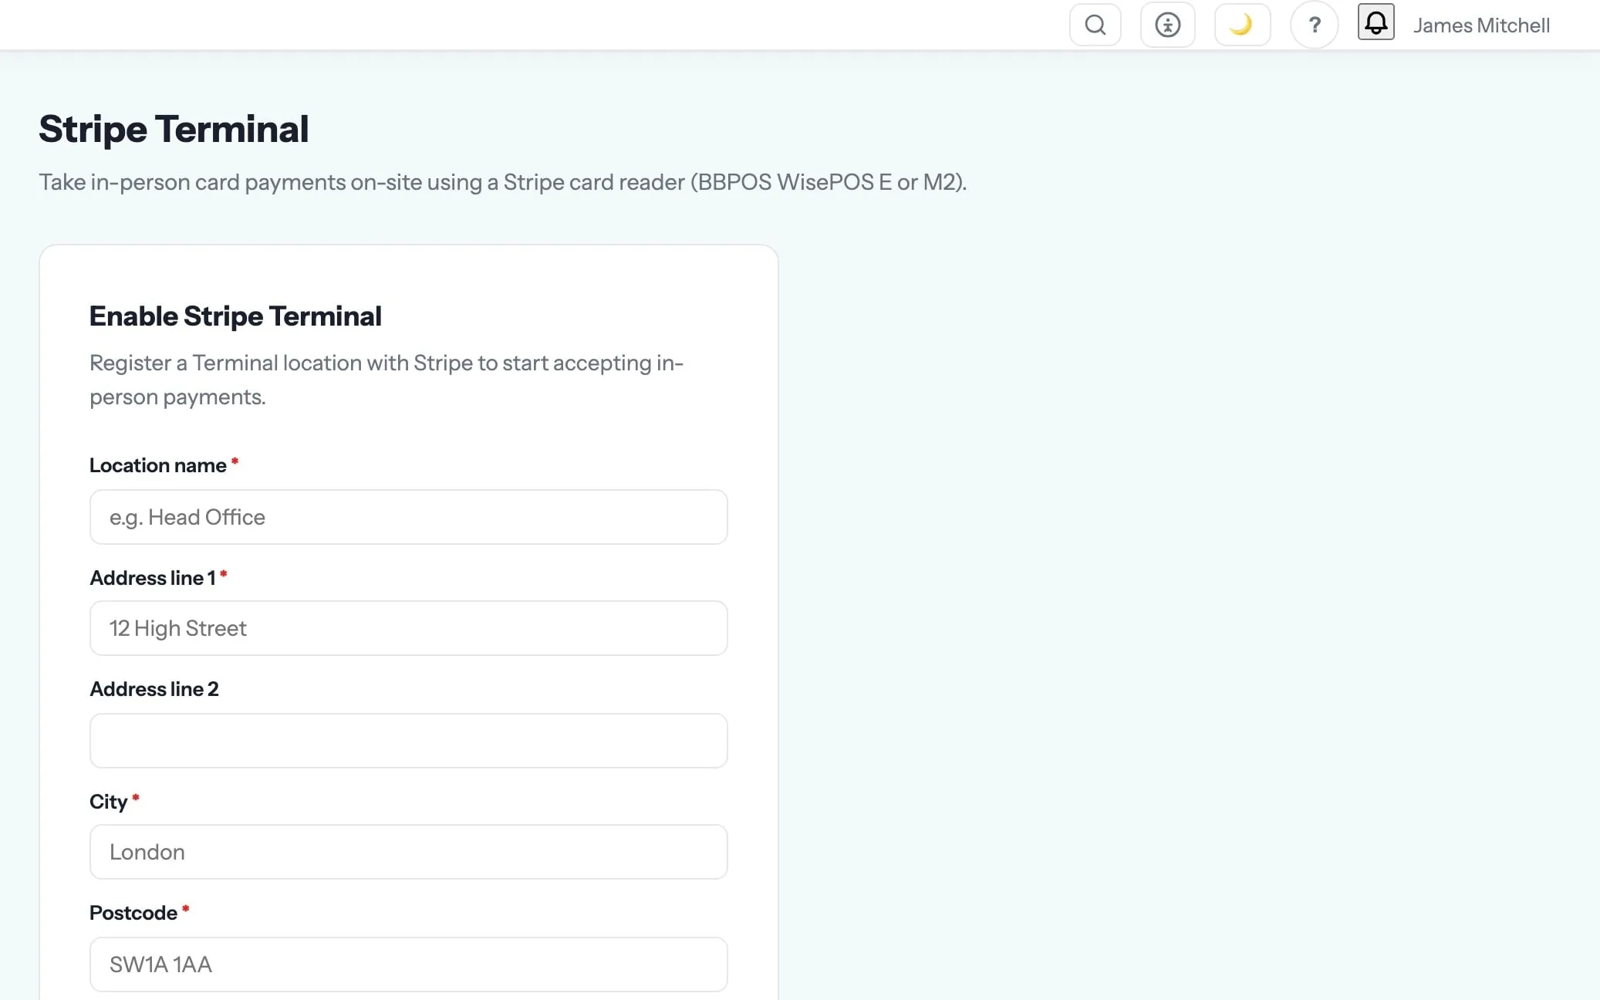
Task: Open the help question mark icon
Action: pos(1315,25)
